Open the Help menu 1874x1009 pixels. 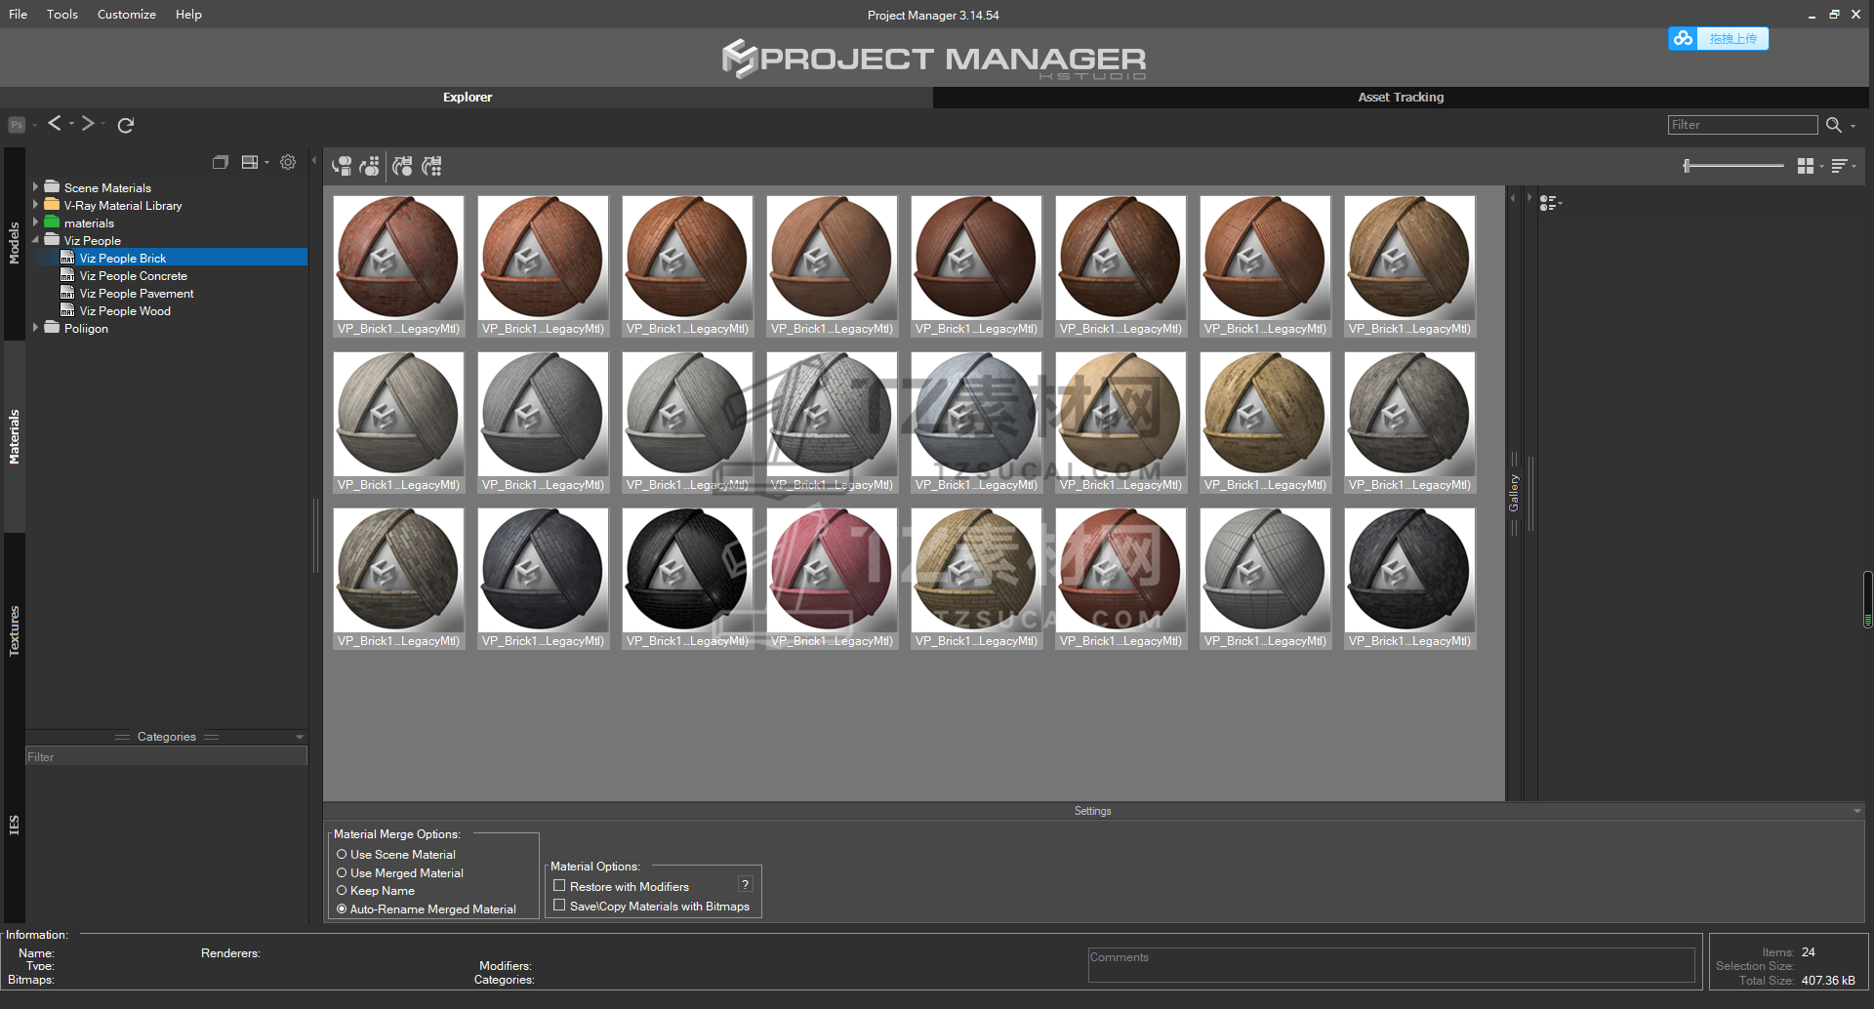(188, 15)
